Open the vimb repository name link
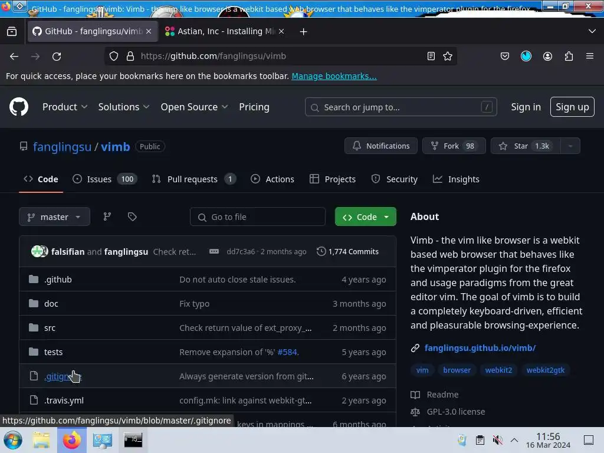This screenshot has width=604, height=453. (x=116, y=147)
